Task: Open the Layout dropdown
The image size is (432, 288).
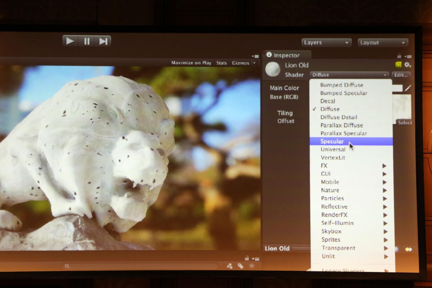Action: tap(383, 42)
